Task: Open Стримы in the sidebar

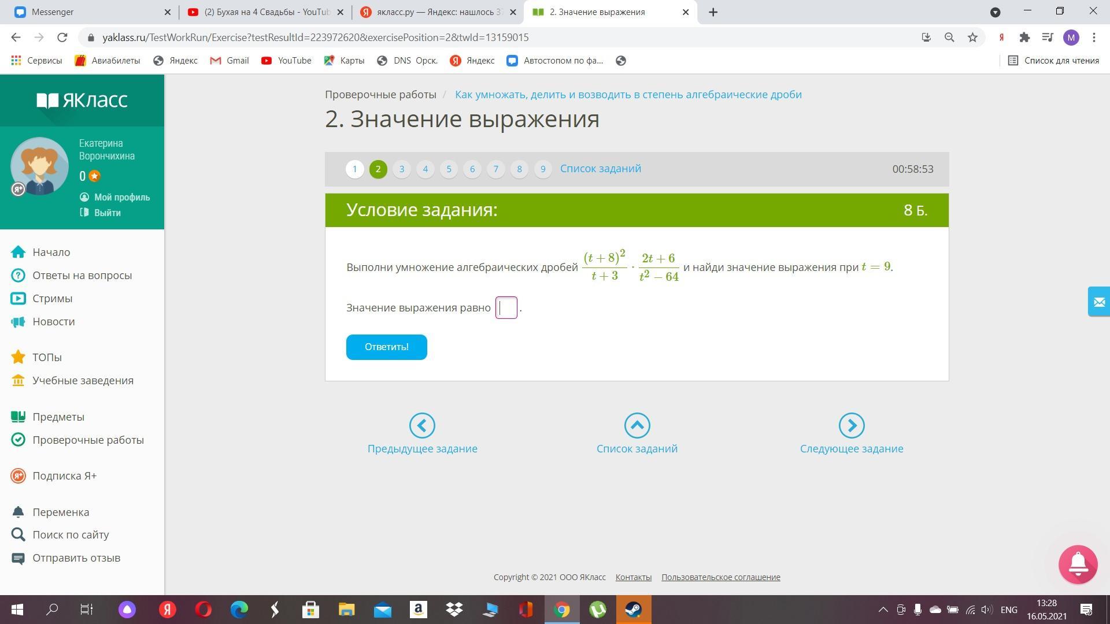Action: point(52,298)
